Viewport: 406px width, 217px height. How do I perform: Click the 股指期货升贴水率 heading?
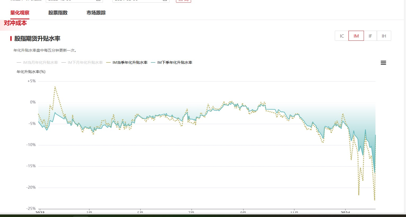[37, 38]
